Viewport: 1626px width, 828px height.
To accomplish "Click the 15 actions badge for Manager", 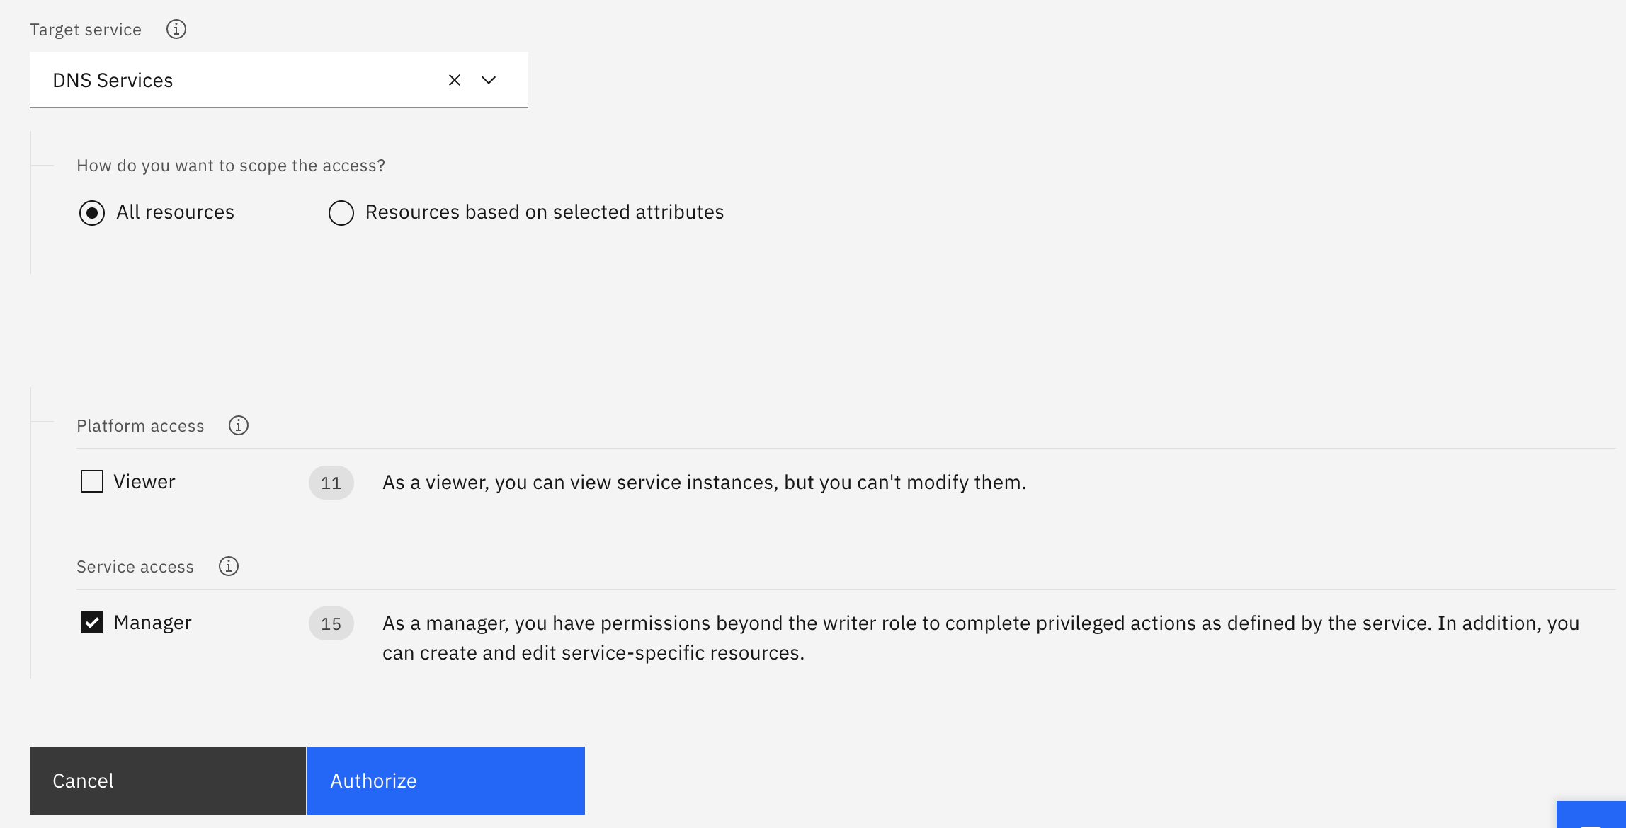I will pos(331,623).
